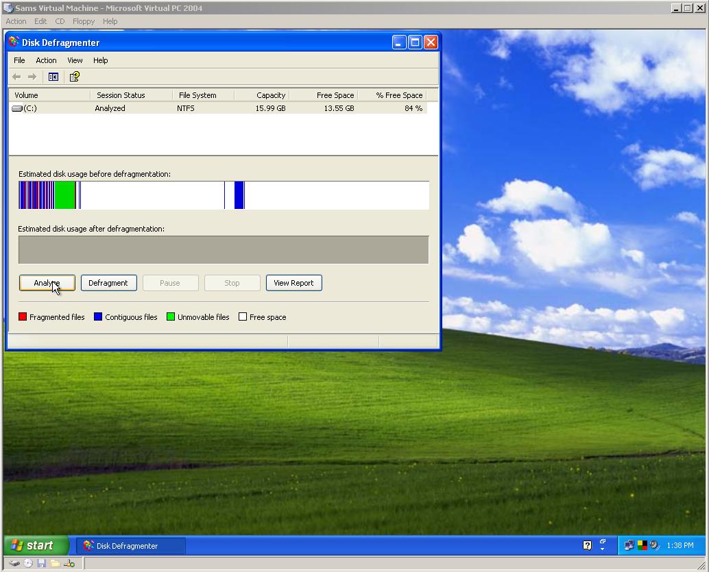Click the green Unmovable files legend swatch
The width and height of the screenshot is (709, 572).
(171, 316)
